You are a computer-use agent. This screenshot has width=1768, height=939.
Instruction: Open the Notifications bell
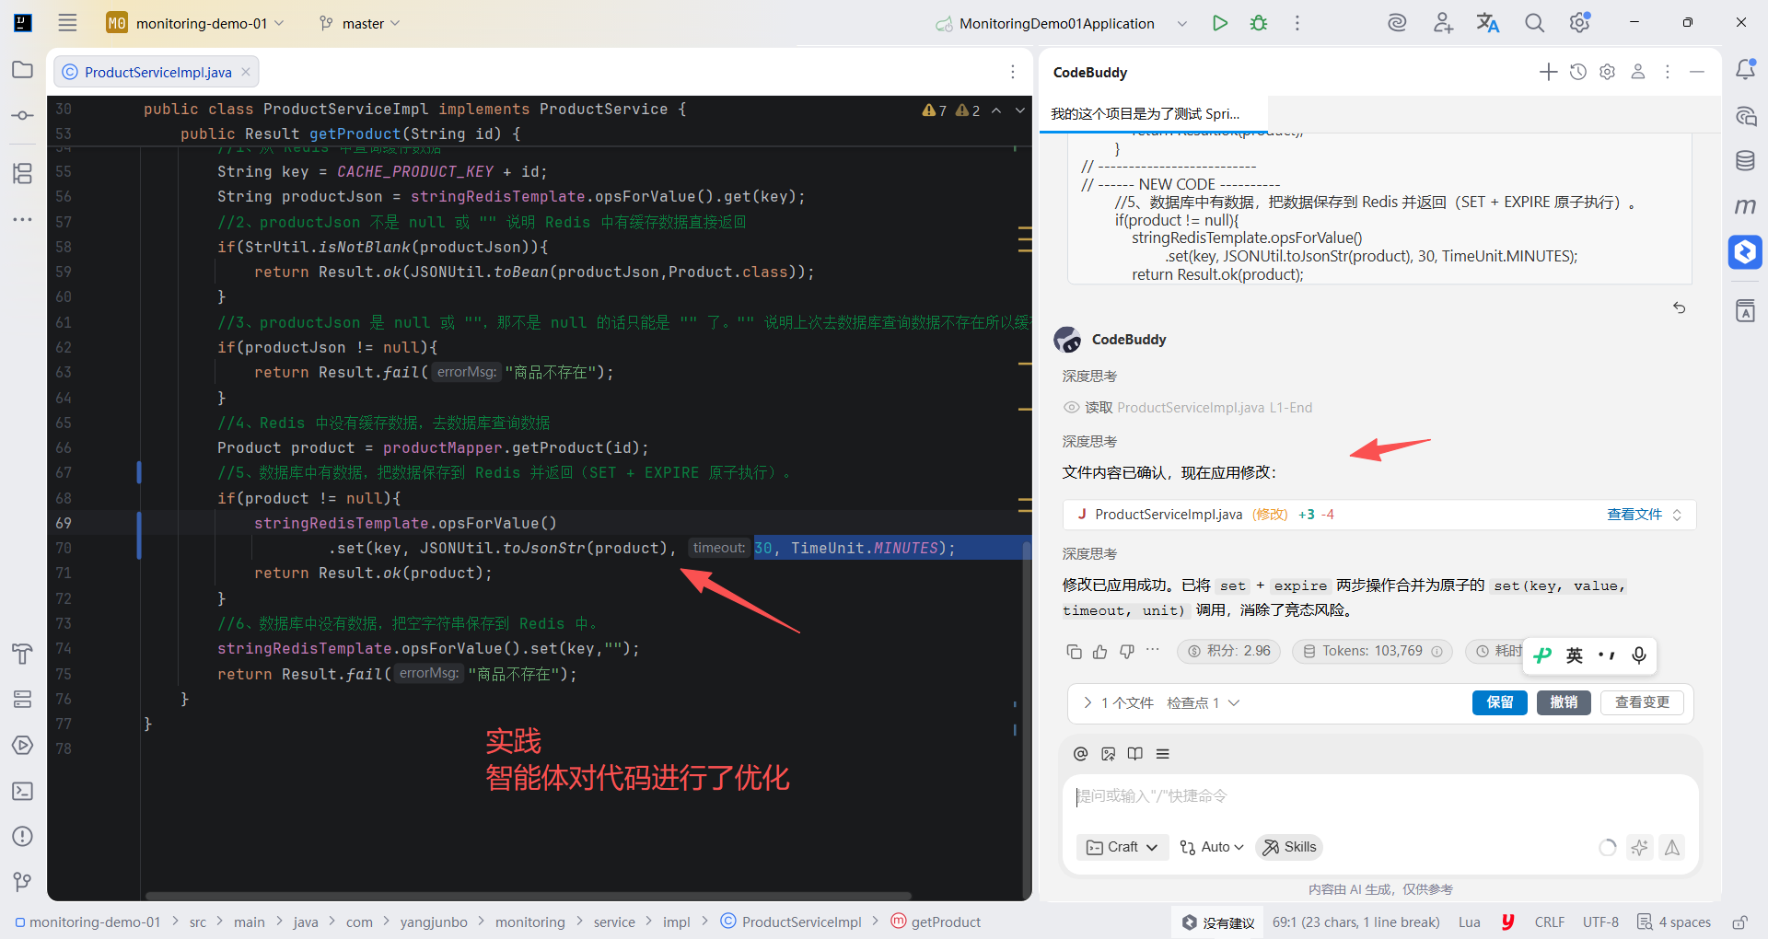[x=1745, y=69]
